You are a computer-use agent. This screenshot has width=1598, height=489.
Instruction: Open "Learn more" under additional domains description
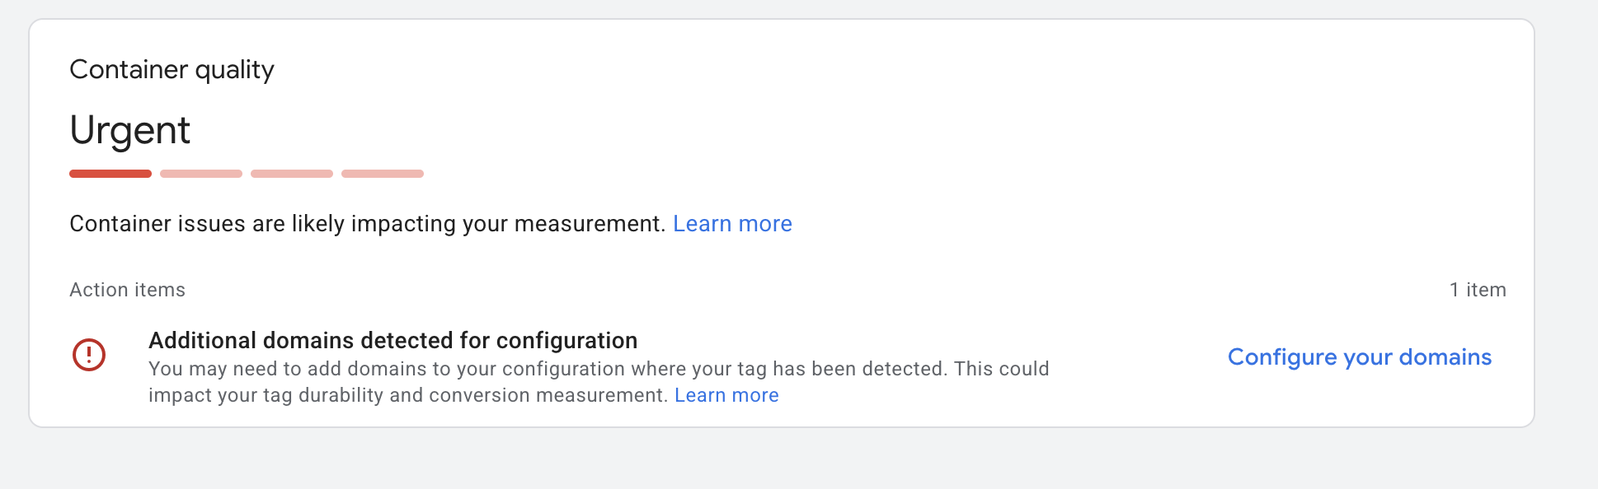[x=726, y=395]
